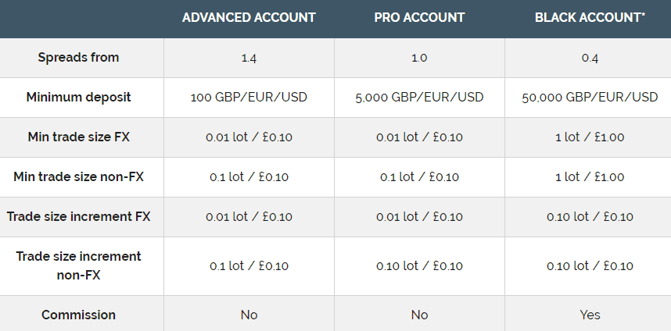671x331 pixels.
Task: Click Black Account Min trade size FX value
Action: coord(590,137)
